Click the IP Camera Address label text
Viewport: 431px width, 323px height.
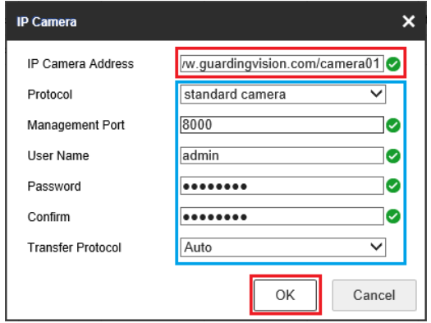[80, 64]
